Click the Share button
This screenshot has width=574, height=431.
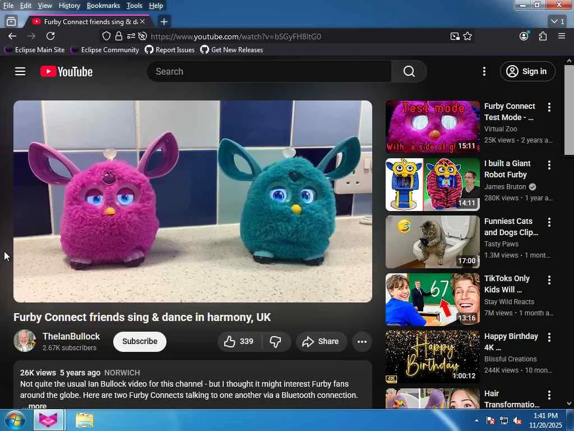tap(321, 342)
